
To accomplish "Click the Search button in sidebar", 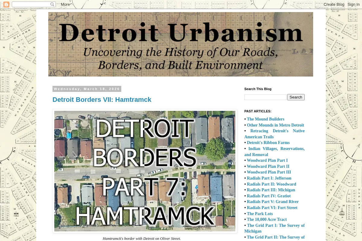I will (x=296, y=97).
